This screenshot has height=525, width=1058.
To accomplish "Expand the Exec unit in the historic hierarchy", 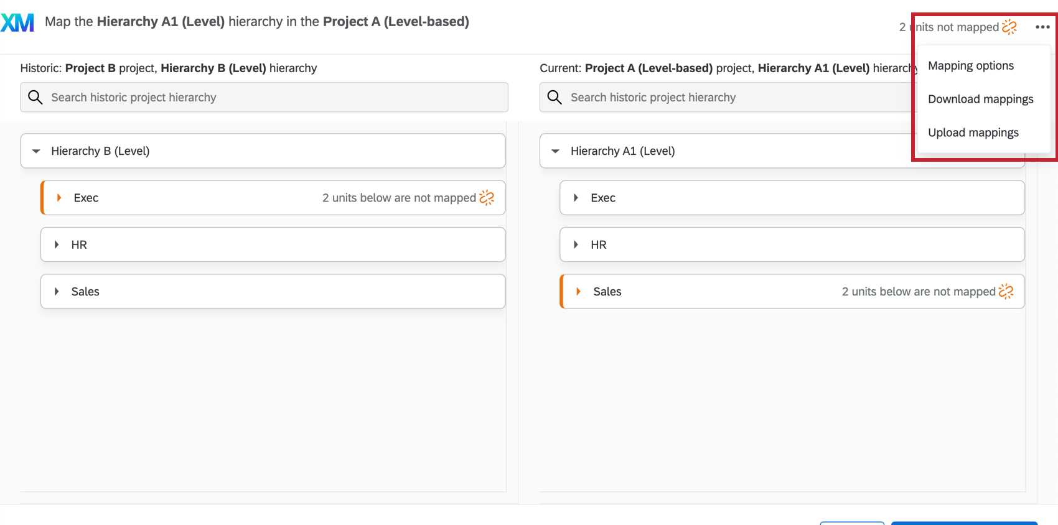I will click(59, 197).
